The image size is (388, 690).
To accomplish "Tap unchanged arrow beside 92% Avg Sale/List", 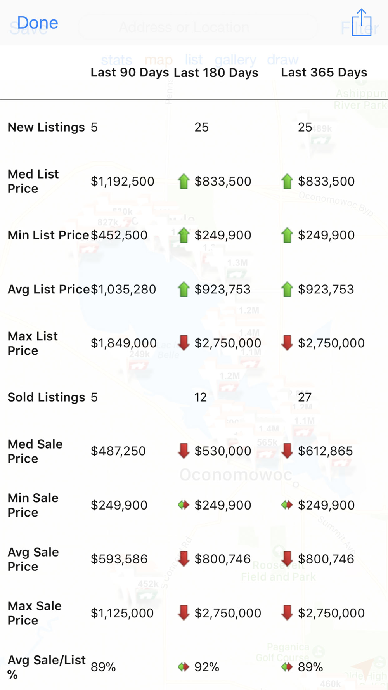I will [x=184, y=667].
